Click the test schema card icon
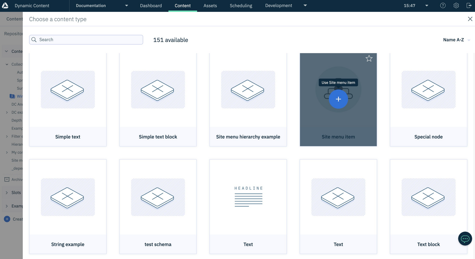 click(158, 197)
